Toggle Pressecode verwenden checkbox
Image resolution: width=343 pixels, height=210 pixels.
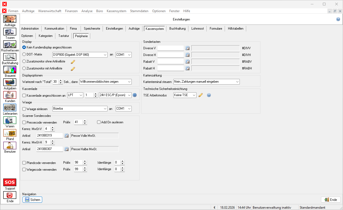pos(24,122)
